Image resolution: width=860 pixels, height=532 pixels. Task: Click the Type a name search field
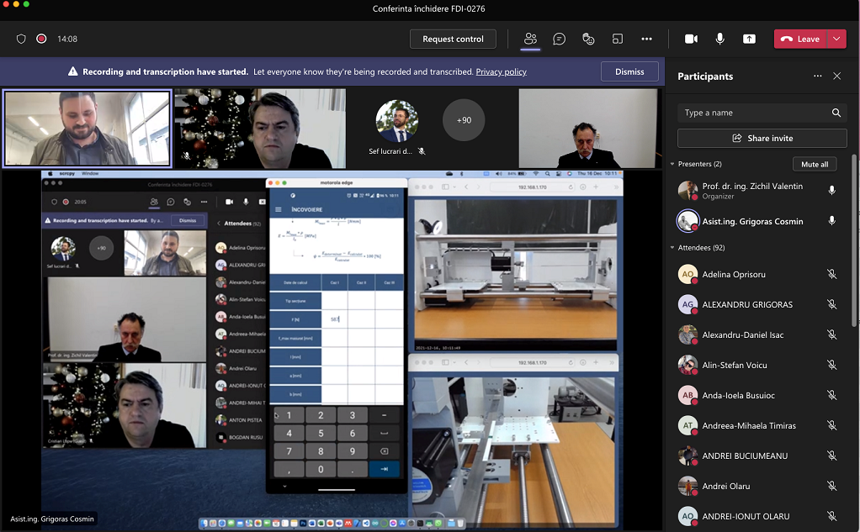click(753, 113)
